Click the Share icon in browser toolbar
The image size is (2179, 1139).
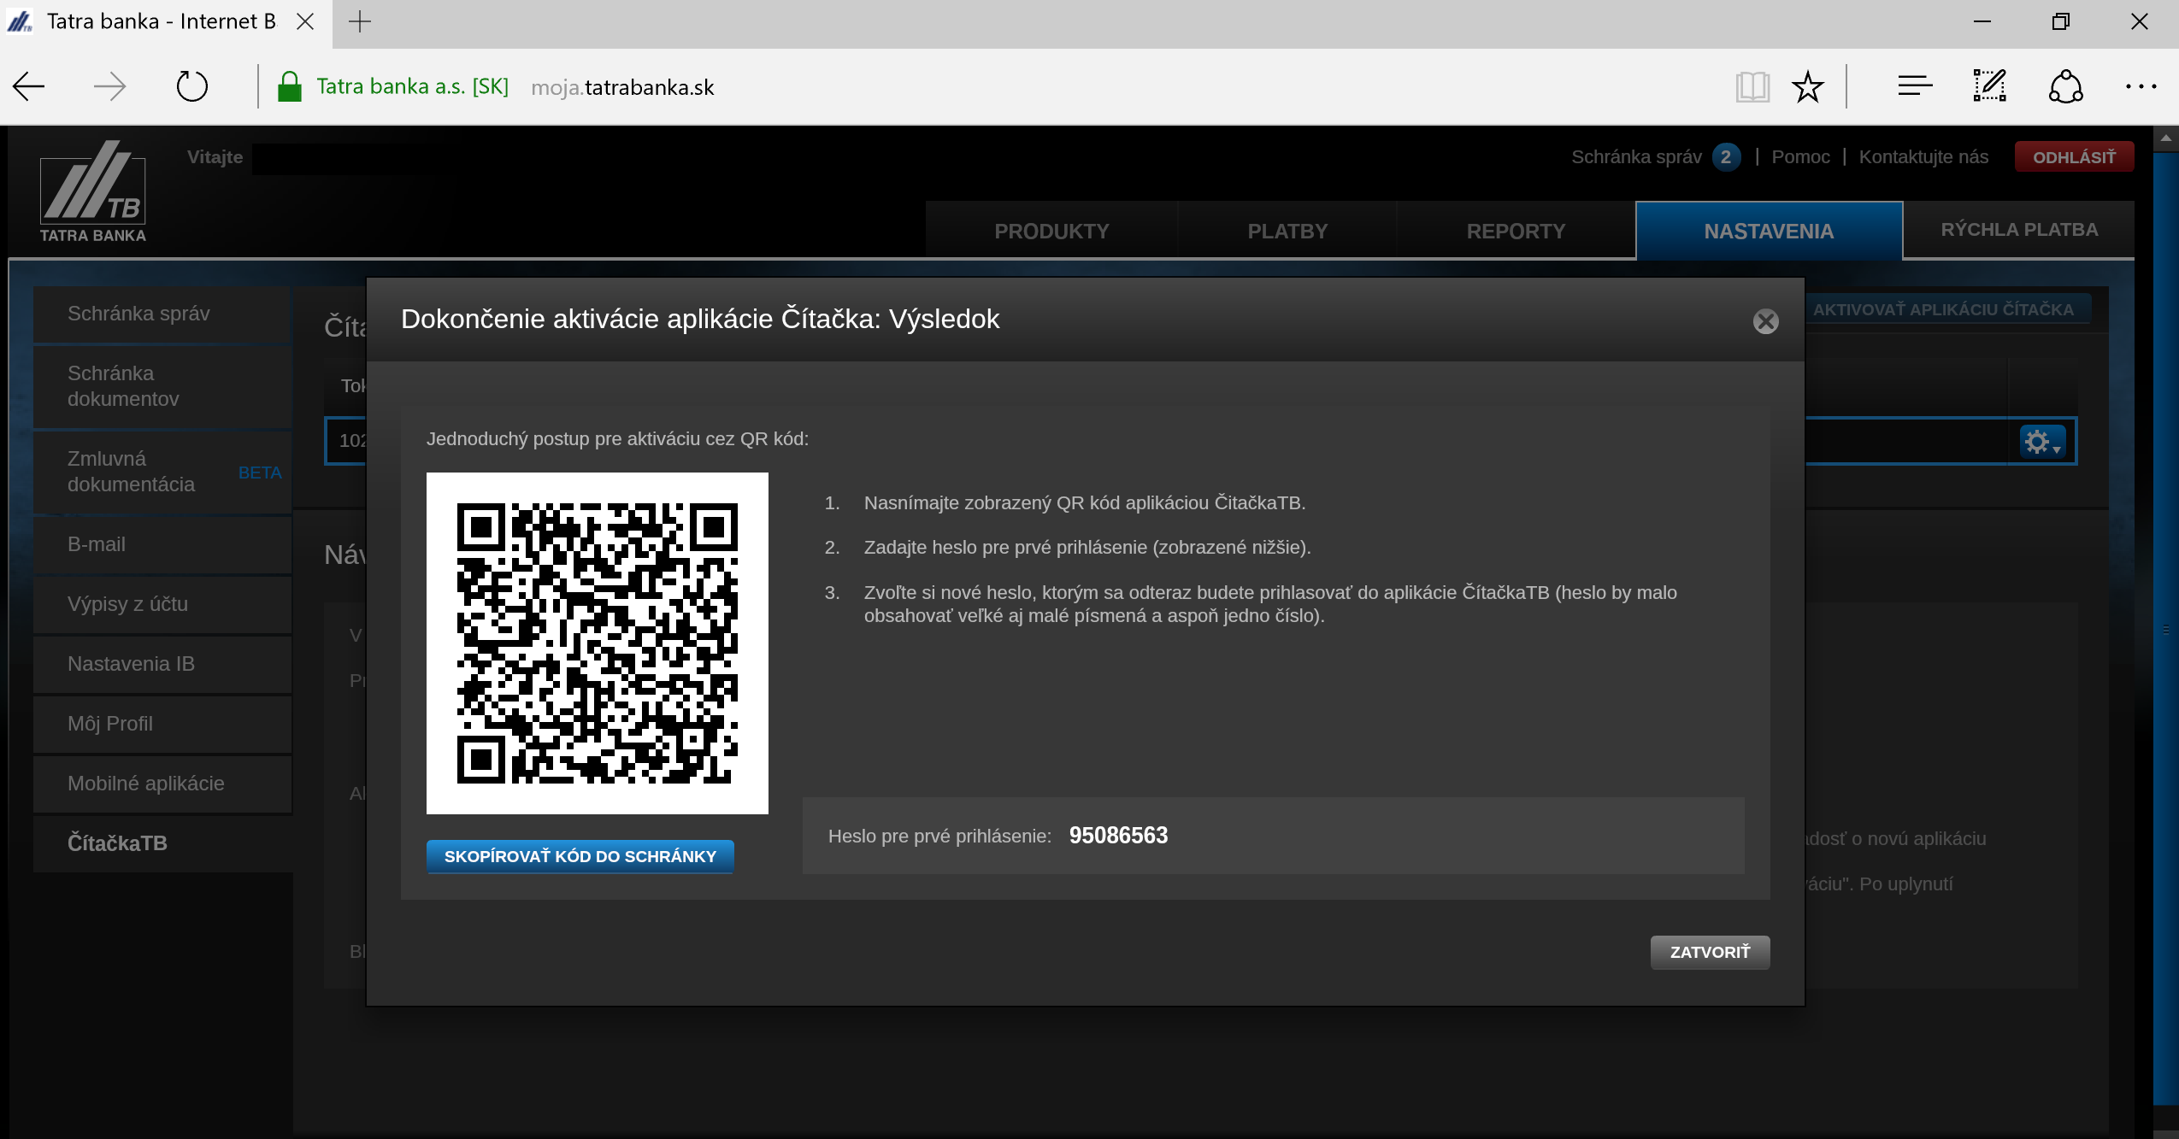point(2065,86)
